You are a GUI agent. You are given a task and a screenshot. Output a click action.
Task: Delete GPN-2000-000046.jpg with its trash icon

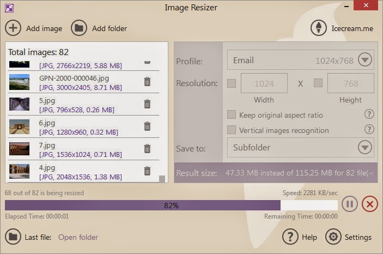(x=147, y=81)
